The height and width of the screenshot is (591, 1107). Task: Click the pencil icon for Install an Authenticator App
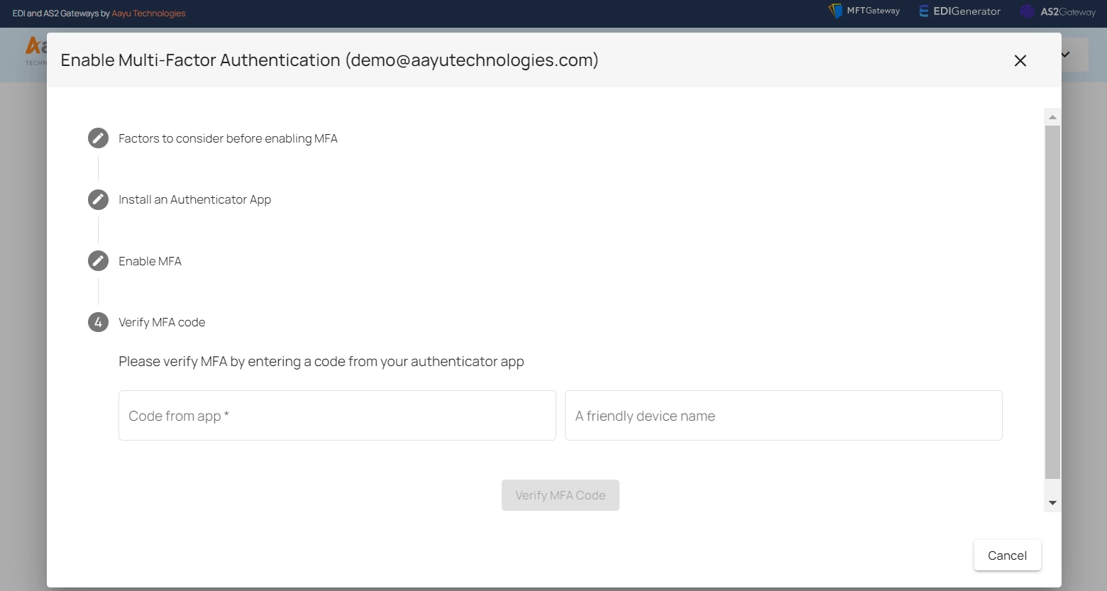pos(98,199)
